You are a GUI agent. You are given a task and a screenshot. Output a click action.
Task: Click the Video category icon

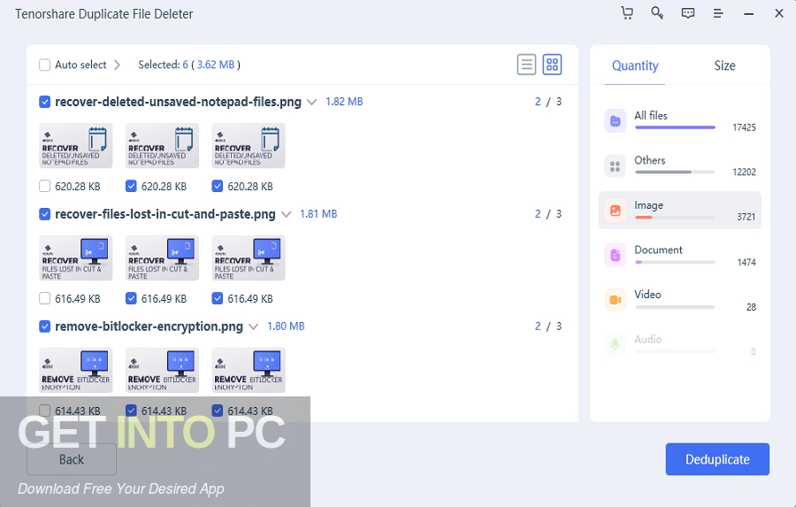[615, 300]
